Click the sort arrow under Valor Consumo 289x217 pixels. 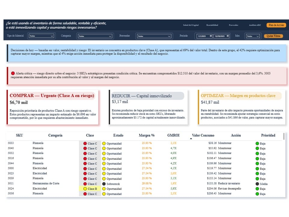[191, 139]
